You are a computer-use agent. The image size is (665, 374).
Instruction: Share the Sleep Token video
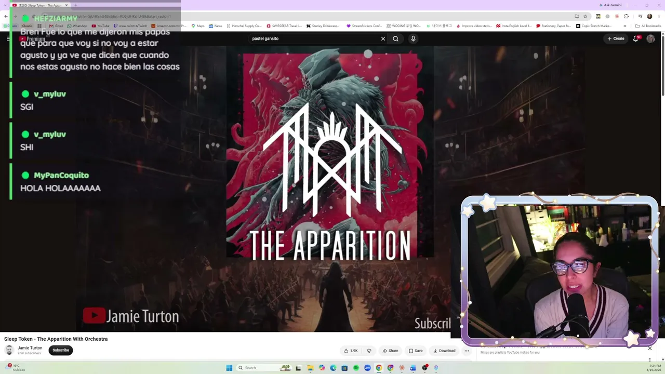(x=390, y=351)
